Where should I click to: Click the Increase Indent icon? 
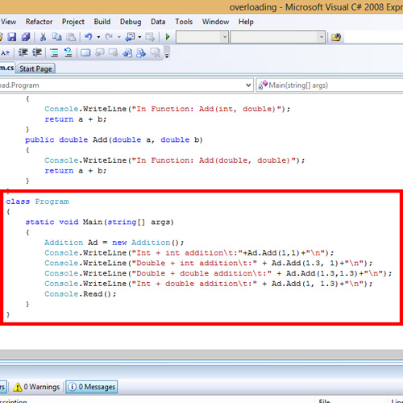coord(37,52)
